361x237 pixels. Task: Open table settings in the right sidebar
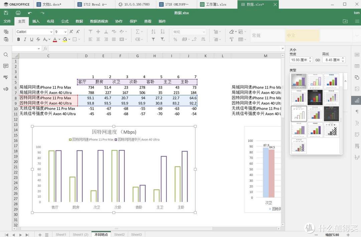(x=357, y=66)
